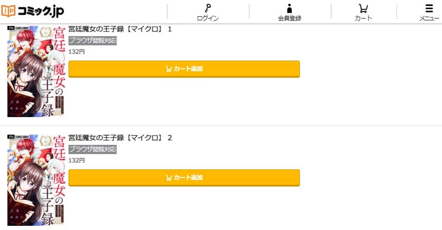The image size is (442, 230).
Task: Add volume 2 to cart with カート追加
Action: [x=184, y=178]
